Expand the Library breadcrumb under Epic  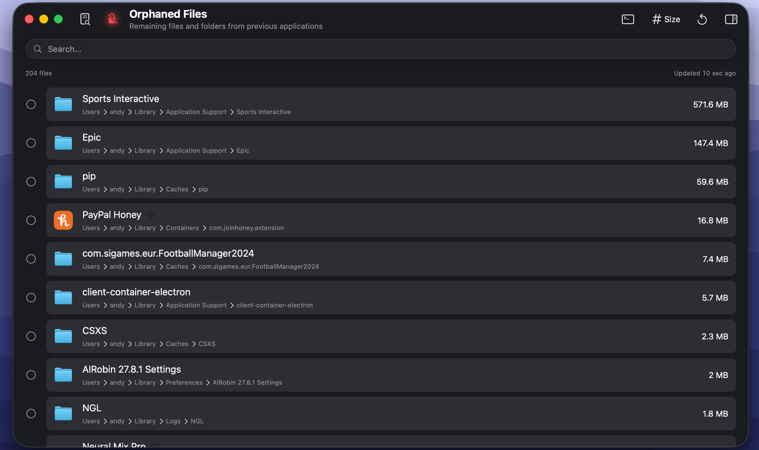(145, 150)
